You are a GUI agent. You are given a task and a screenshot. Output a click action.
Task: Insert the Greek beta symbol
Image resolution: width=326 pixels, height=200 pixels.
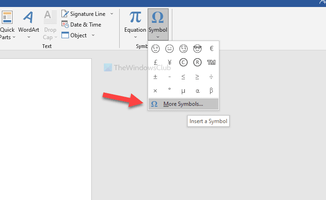click(211, 91)
